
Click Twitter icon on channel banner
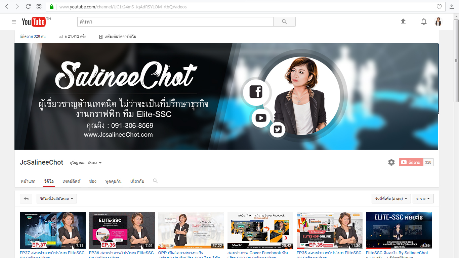(x=278, y=130)
